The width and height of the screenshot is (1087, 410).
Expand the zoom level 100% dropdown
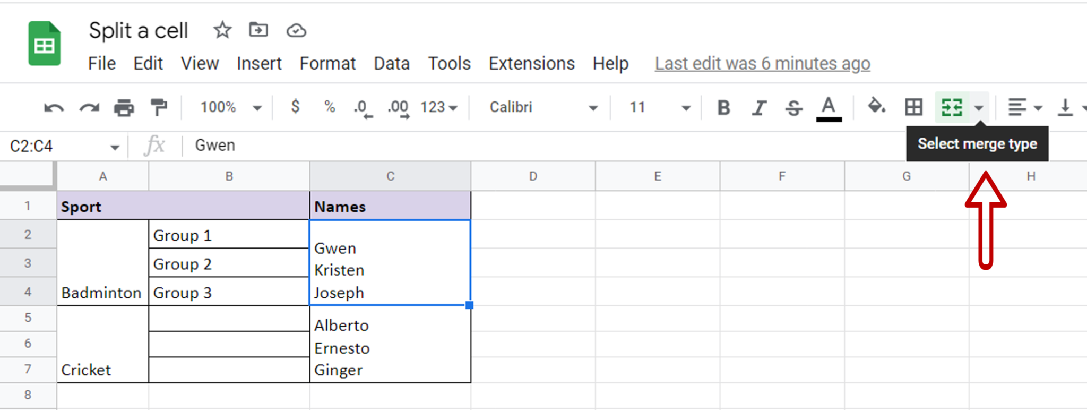pyautogui.click(x=258, y=107)
